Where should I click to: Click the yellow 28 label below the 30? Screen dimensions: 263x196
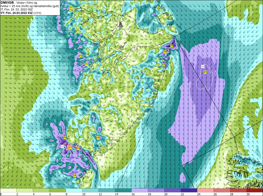point(165,51)
